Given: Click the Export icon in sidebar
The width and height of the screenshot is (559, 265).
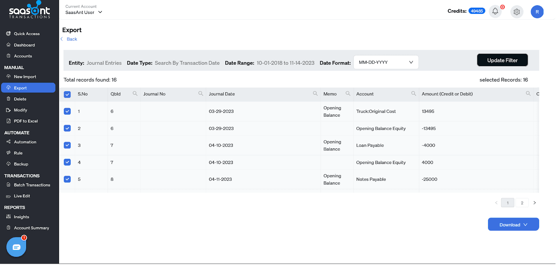Looking at the screenshot, I should (x=8, y=88).
